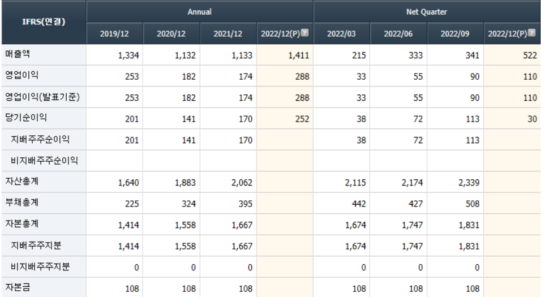Image resolution: width=541 pixels, height=297 pixels.
Task: Click the 지배주주지분 value 1,831 for 2022/09
Action: pyautogui.click(x=469, y=246)
